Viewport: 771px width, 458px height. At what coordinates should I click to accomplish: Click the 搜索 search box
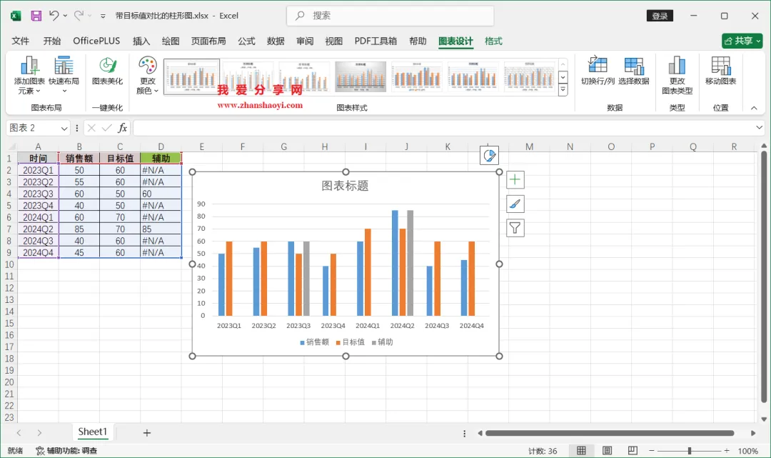click(390, 16)
